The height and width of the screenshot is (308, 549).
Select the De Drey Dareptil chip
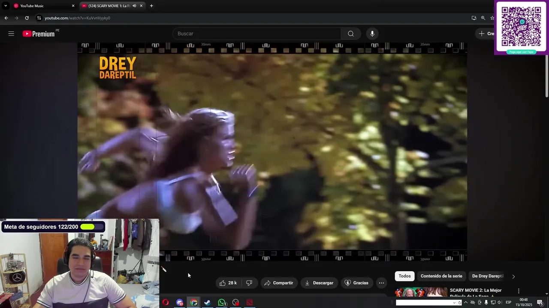point(488,276)
